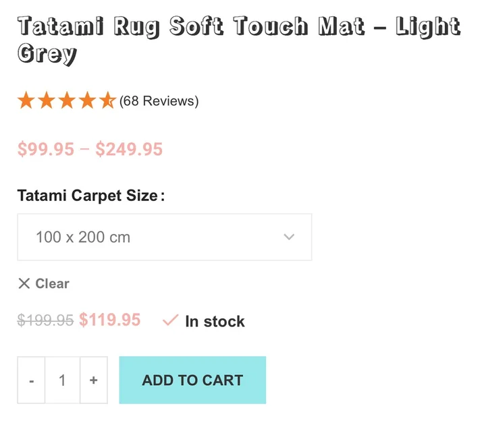
Task: Click the fourth orange rating star
Action: (87, 101)
